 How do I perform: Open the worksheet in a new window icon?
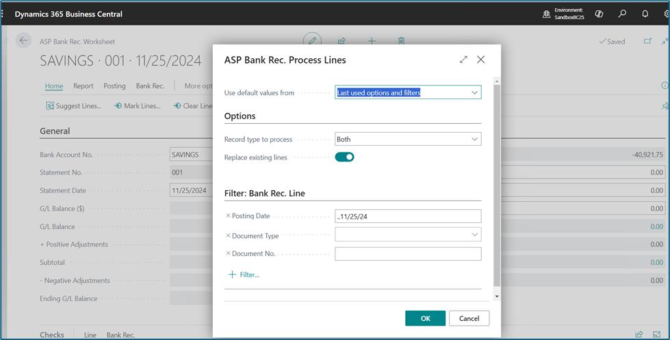[x=648, y=41]
